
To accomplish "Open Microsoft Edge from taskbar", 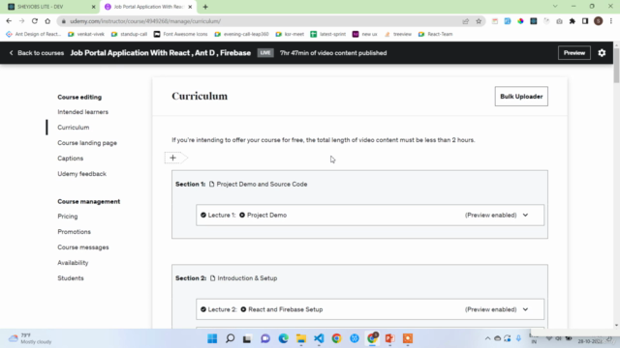I will (x=283, y=338).
